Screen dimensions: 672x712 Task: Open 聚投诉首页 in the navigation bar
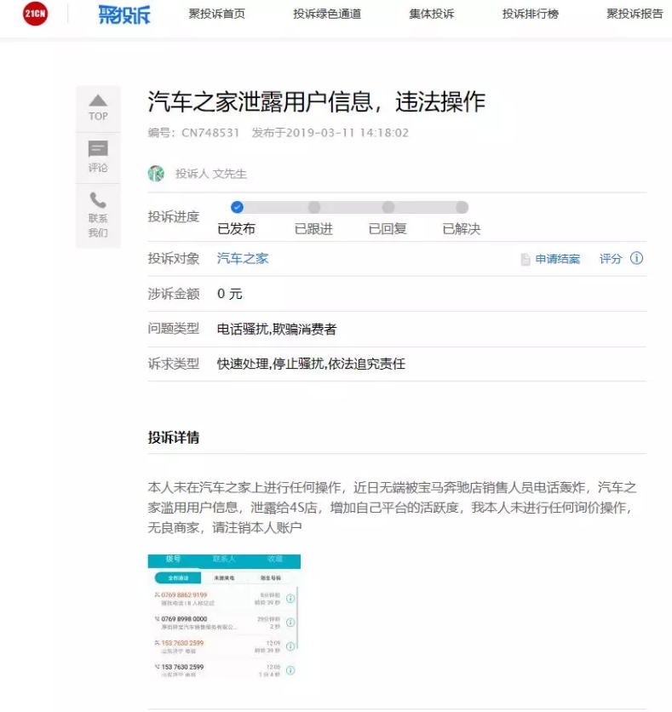tap(216, 14)
